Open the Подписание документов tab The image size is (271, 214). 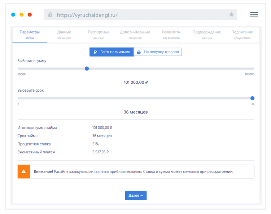[x=242, y=35]
